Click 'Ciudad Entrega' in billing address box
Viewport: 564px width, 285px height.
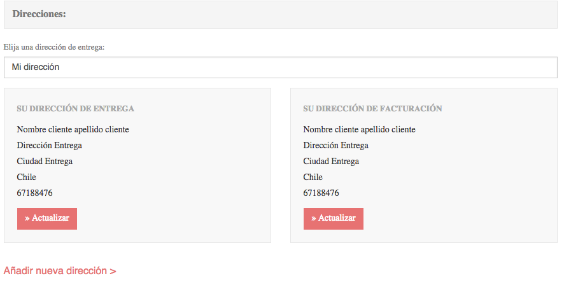pos(331,161)
